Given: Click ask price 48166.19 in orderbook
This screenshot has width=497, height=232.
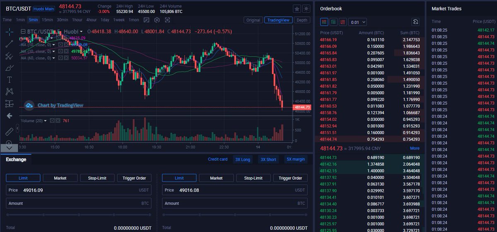Looking at the screenshot, I should pos(328,40).
